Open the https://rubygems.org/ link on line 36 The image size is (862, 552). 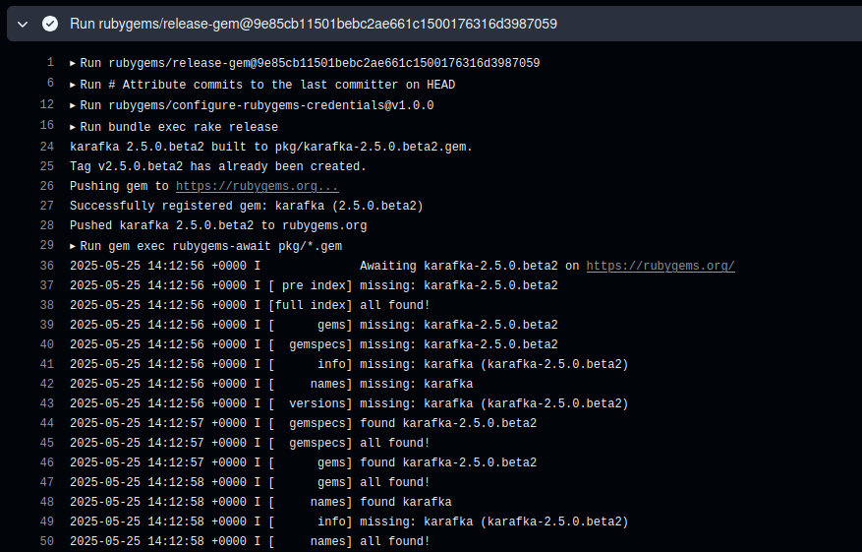pos(661,266)
